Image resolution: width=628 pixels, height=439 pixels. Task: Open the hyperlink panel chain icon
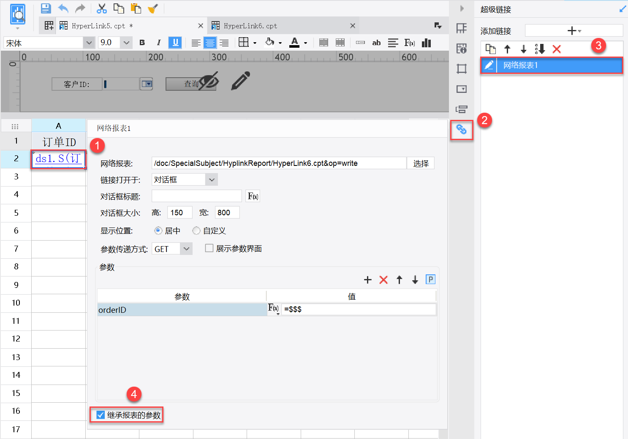(x=462, y=130)
